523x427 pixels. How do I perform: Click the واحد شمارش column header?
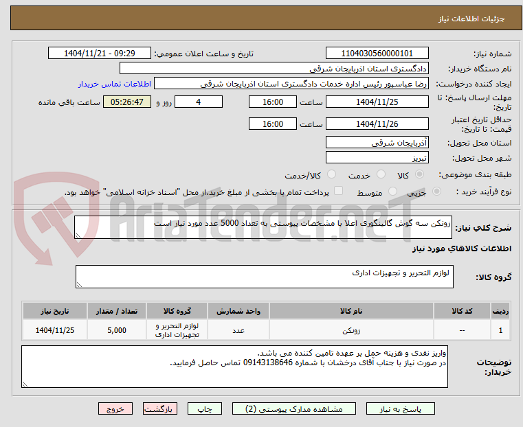point(238,311)
